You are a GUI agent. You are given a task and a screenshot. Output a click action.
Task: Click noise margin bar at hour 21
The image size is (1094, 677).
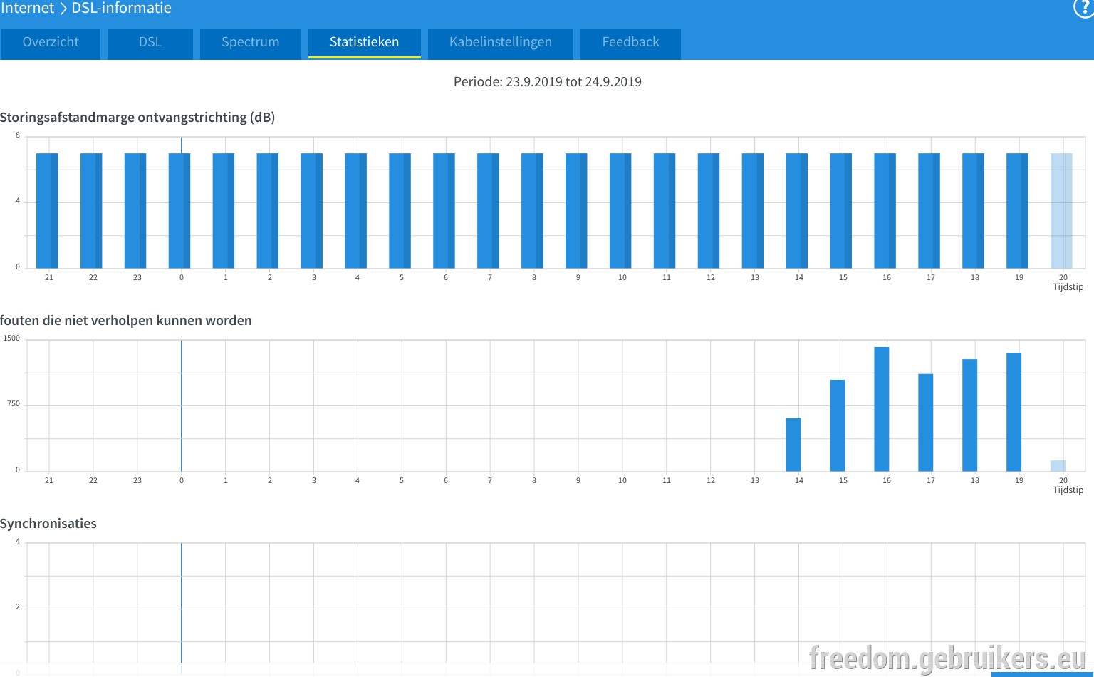coord(47,211)
